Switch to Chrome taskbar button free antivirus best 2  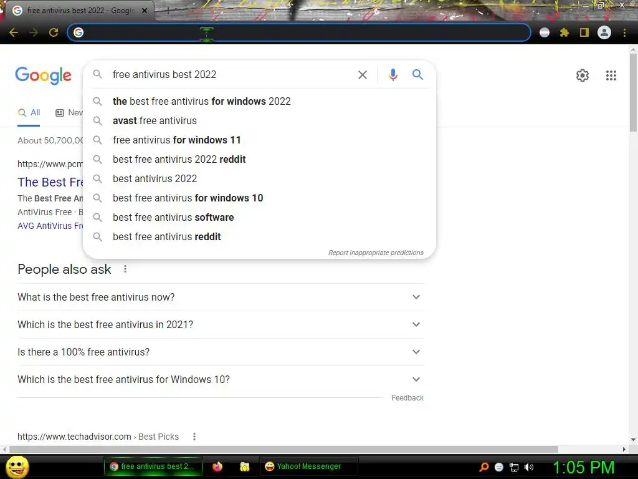click(153, 467)
